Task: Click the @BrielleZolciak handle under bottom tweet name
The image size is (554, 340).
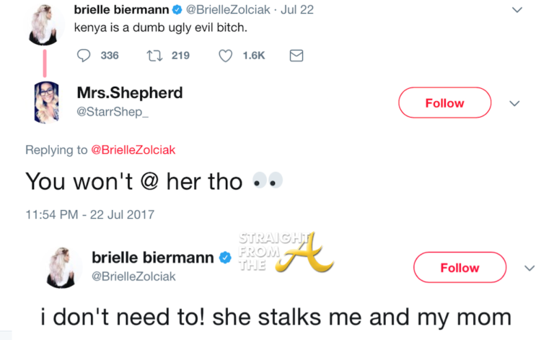Action: pos(133,276)
